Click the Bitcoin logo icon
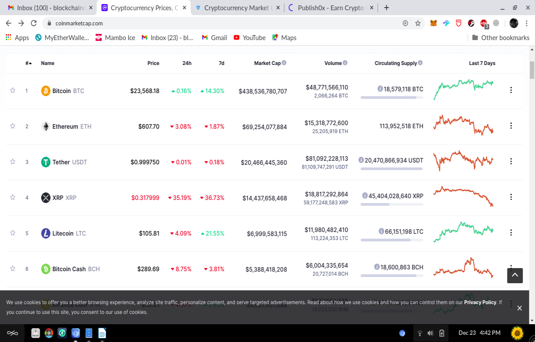The width and height of the screenshot is (535, 342). tap(45, 91)
